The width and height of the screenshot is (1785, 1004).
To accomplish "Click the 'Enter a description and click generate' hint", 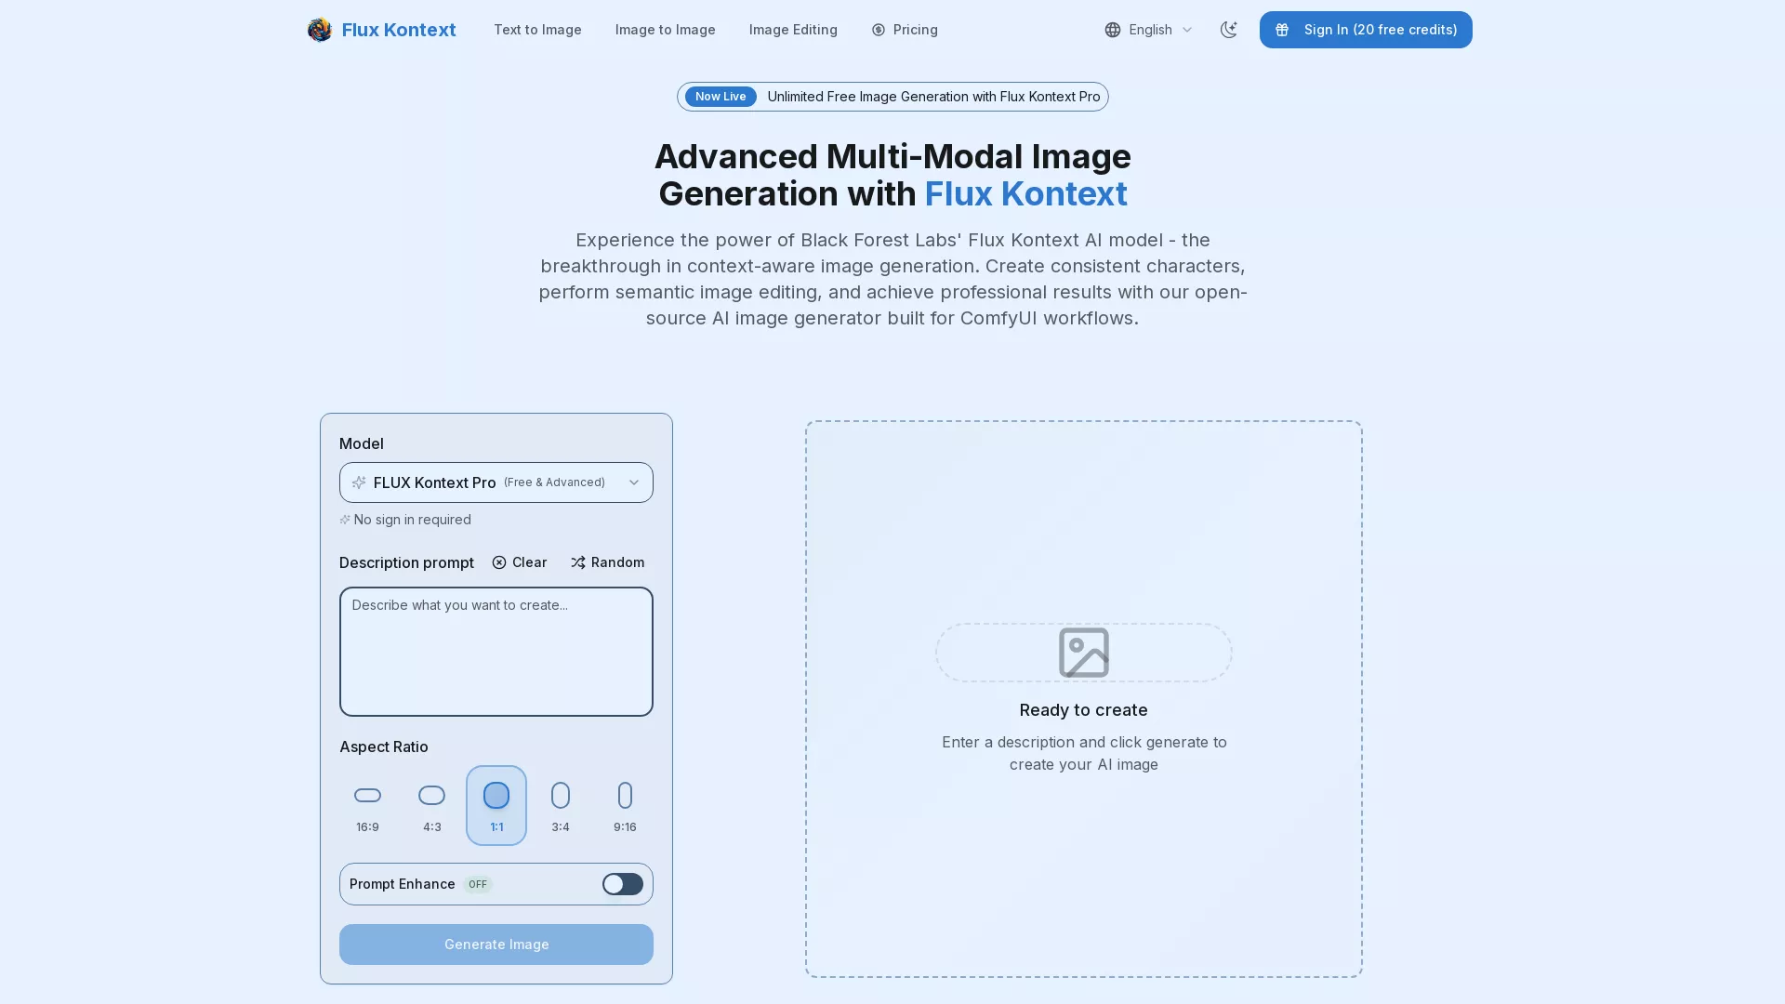I will (1084, 753).
